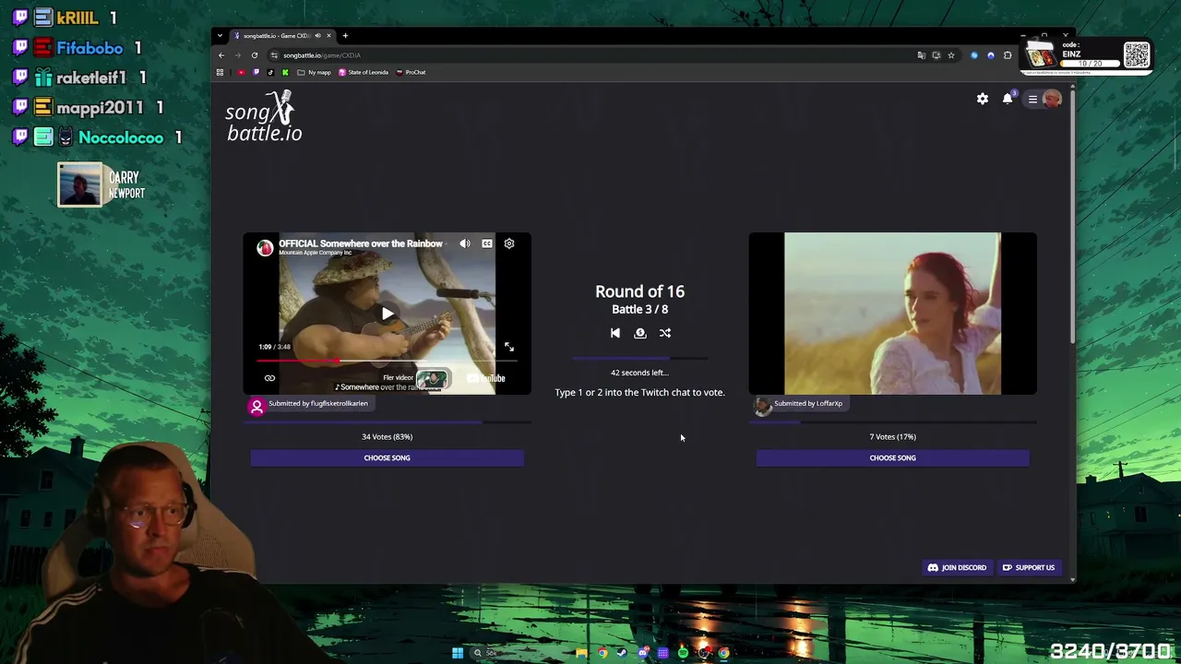Go forward in the browser
1181x664 pixels.
238,55
